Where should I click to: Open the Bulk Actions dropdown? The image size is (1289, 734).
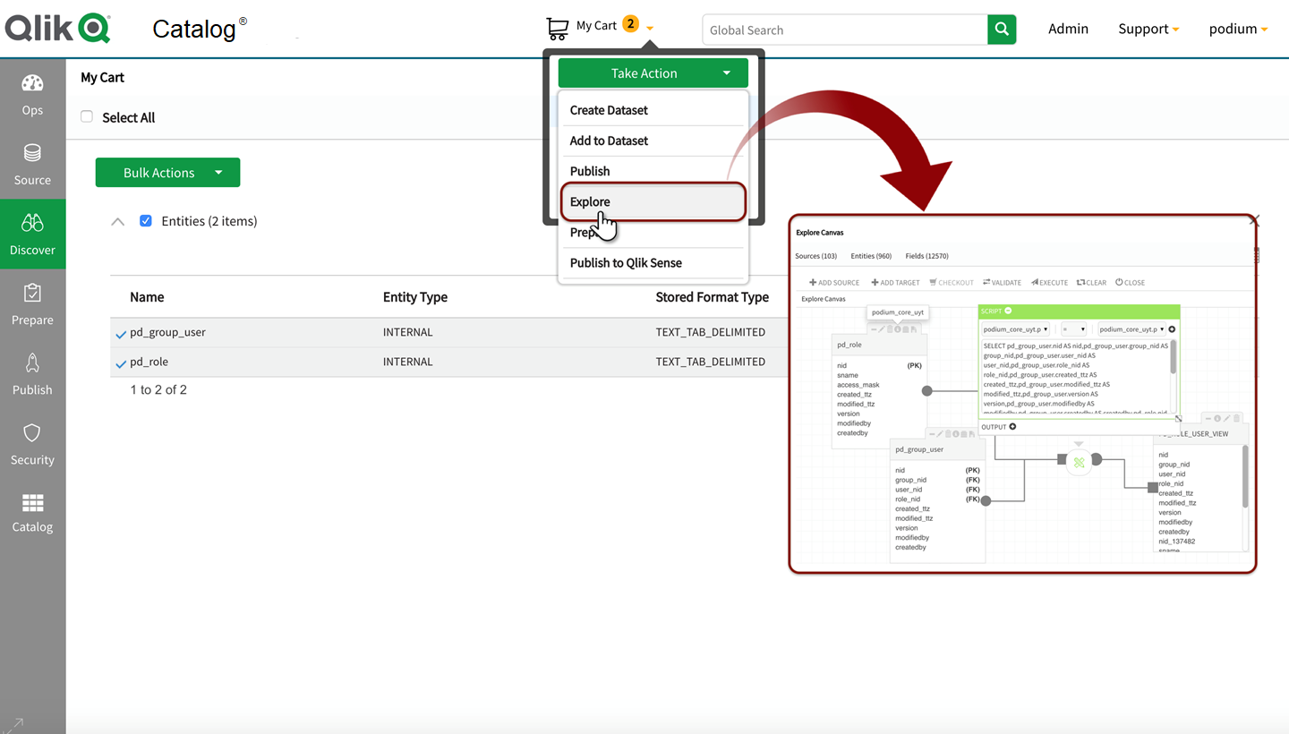167,173
